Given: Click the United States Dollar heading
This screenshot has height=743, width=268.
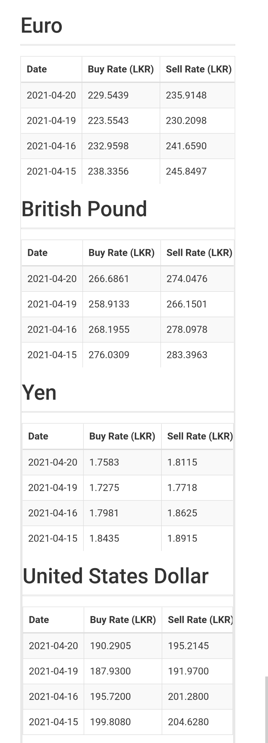Looking at the screenshot, I should pos(116,576).
